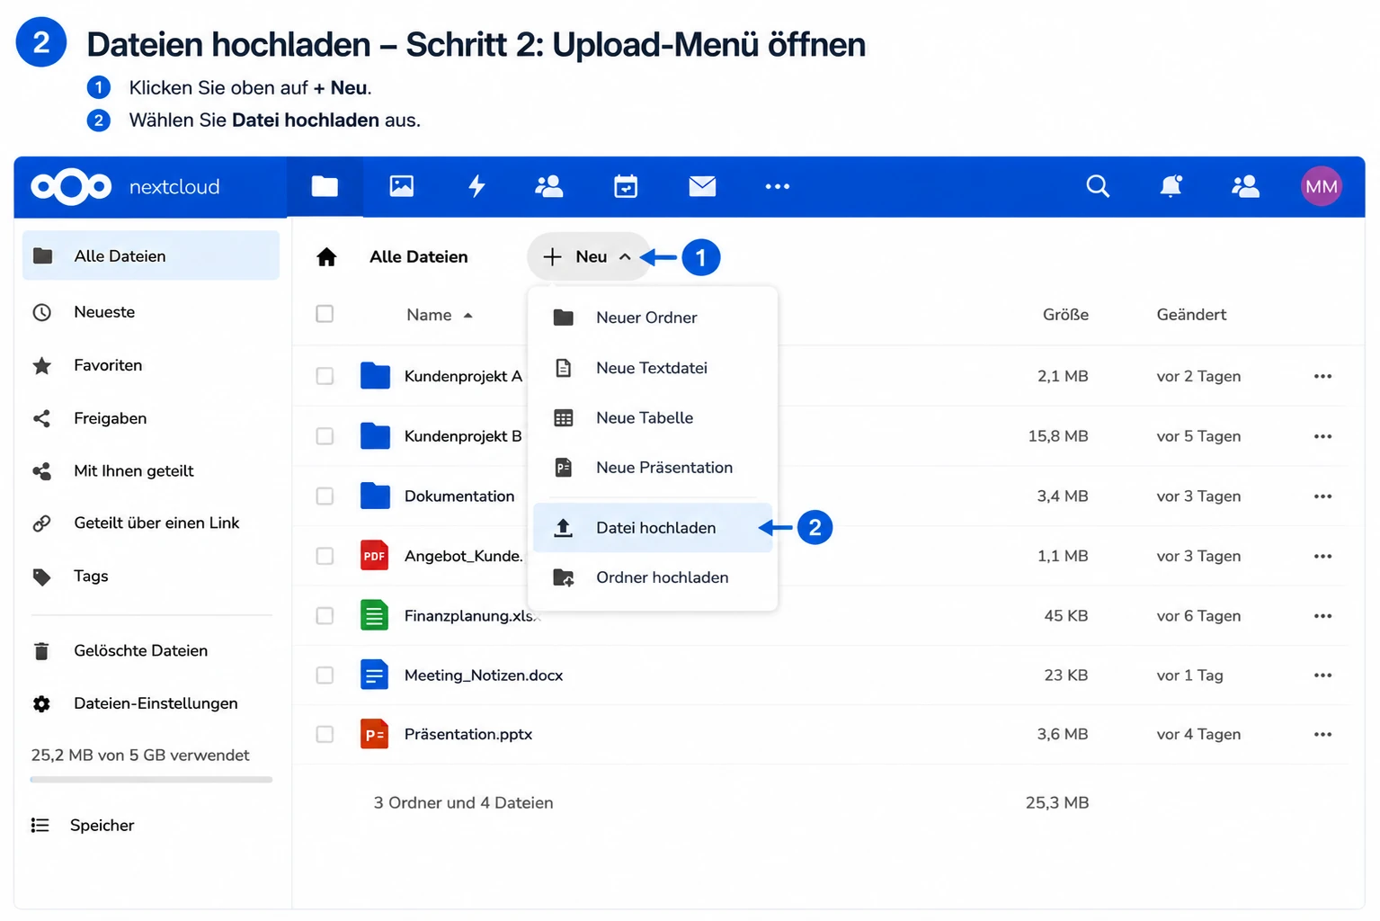Choose Neue Präsentation menu entry
The image size is (1380, 921).
point(653,468)
